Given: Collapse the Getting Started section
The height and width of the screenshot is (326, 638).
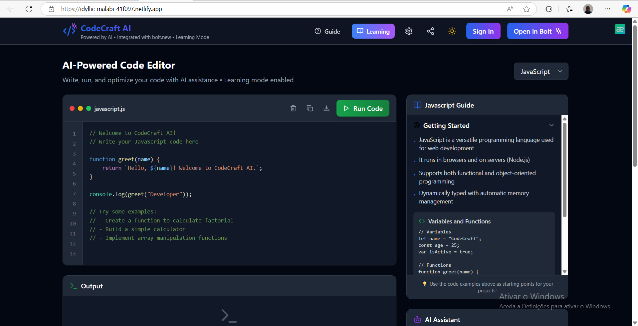Looking at the screenshot, I should [x=551, y=125].
